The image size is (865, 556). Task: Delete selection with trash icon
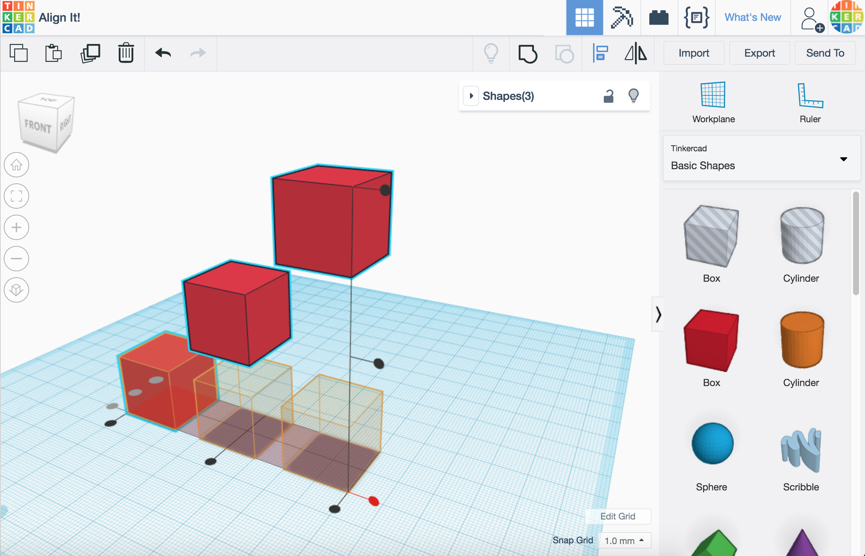point(126,53)
